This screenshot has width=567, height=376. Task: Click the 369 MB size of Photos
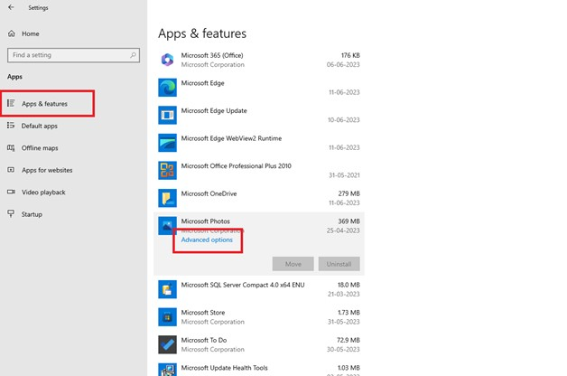(x=349, y=221)
